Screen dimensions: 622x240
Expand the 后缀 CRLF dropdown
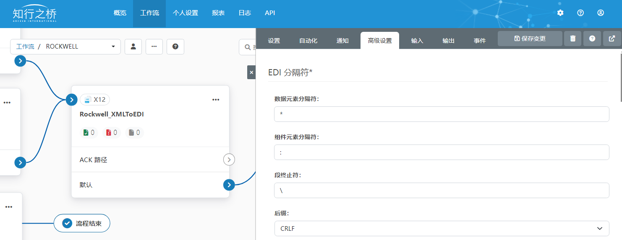tap(441, 229)
